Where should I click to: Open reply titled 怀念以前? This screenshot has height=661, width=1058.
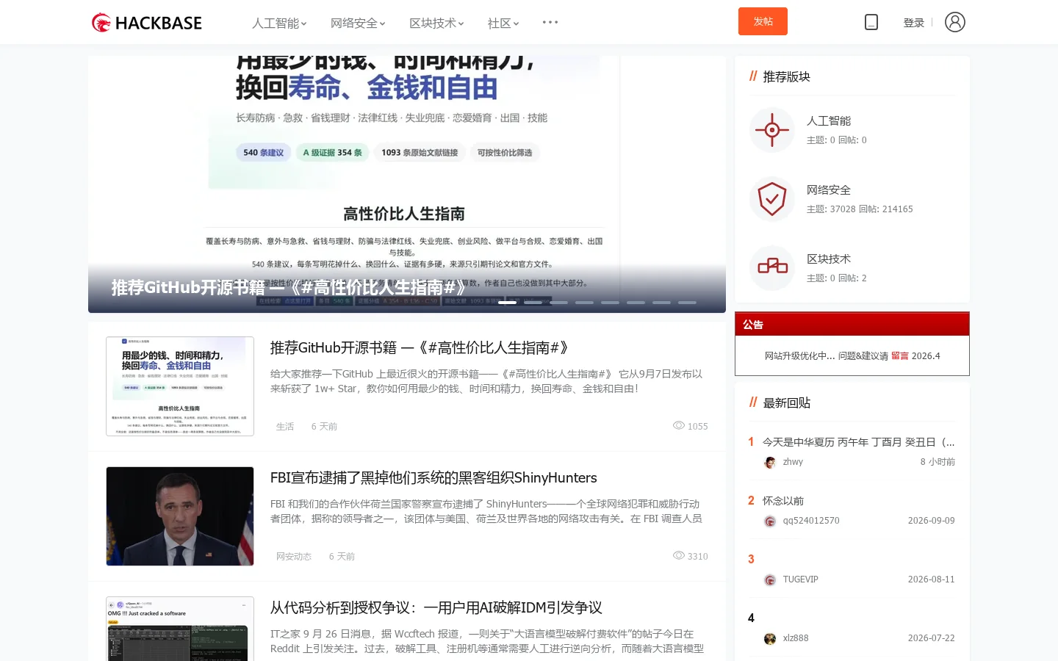(x=783, y=501)
